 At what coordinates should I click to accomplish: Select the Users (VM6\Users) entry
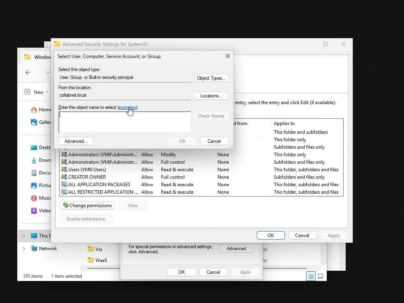click(201, 170)
